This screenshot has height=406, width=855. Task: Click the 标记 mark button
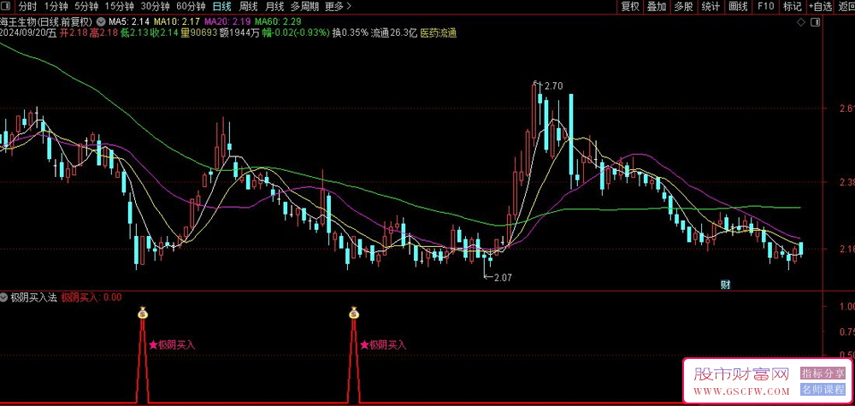tap(793, 7)
